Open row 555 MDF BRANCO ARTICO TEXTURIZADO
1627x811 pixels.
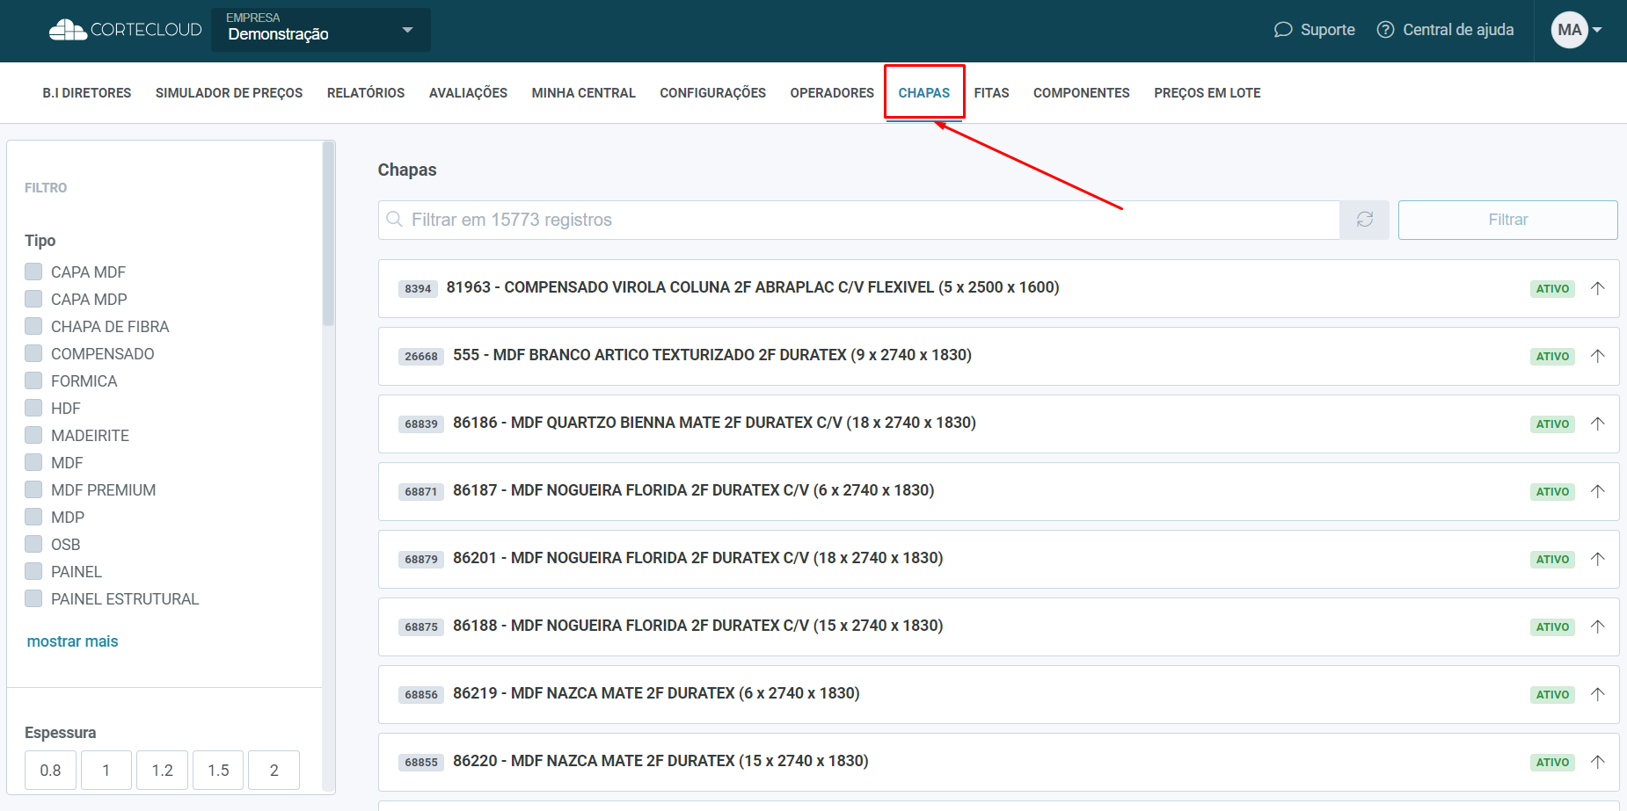coord(998,356)
